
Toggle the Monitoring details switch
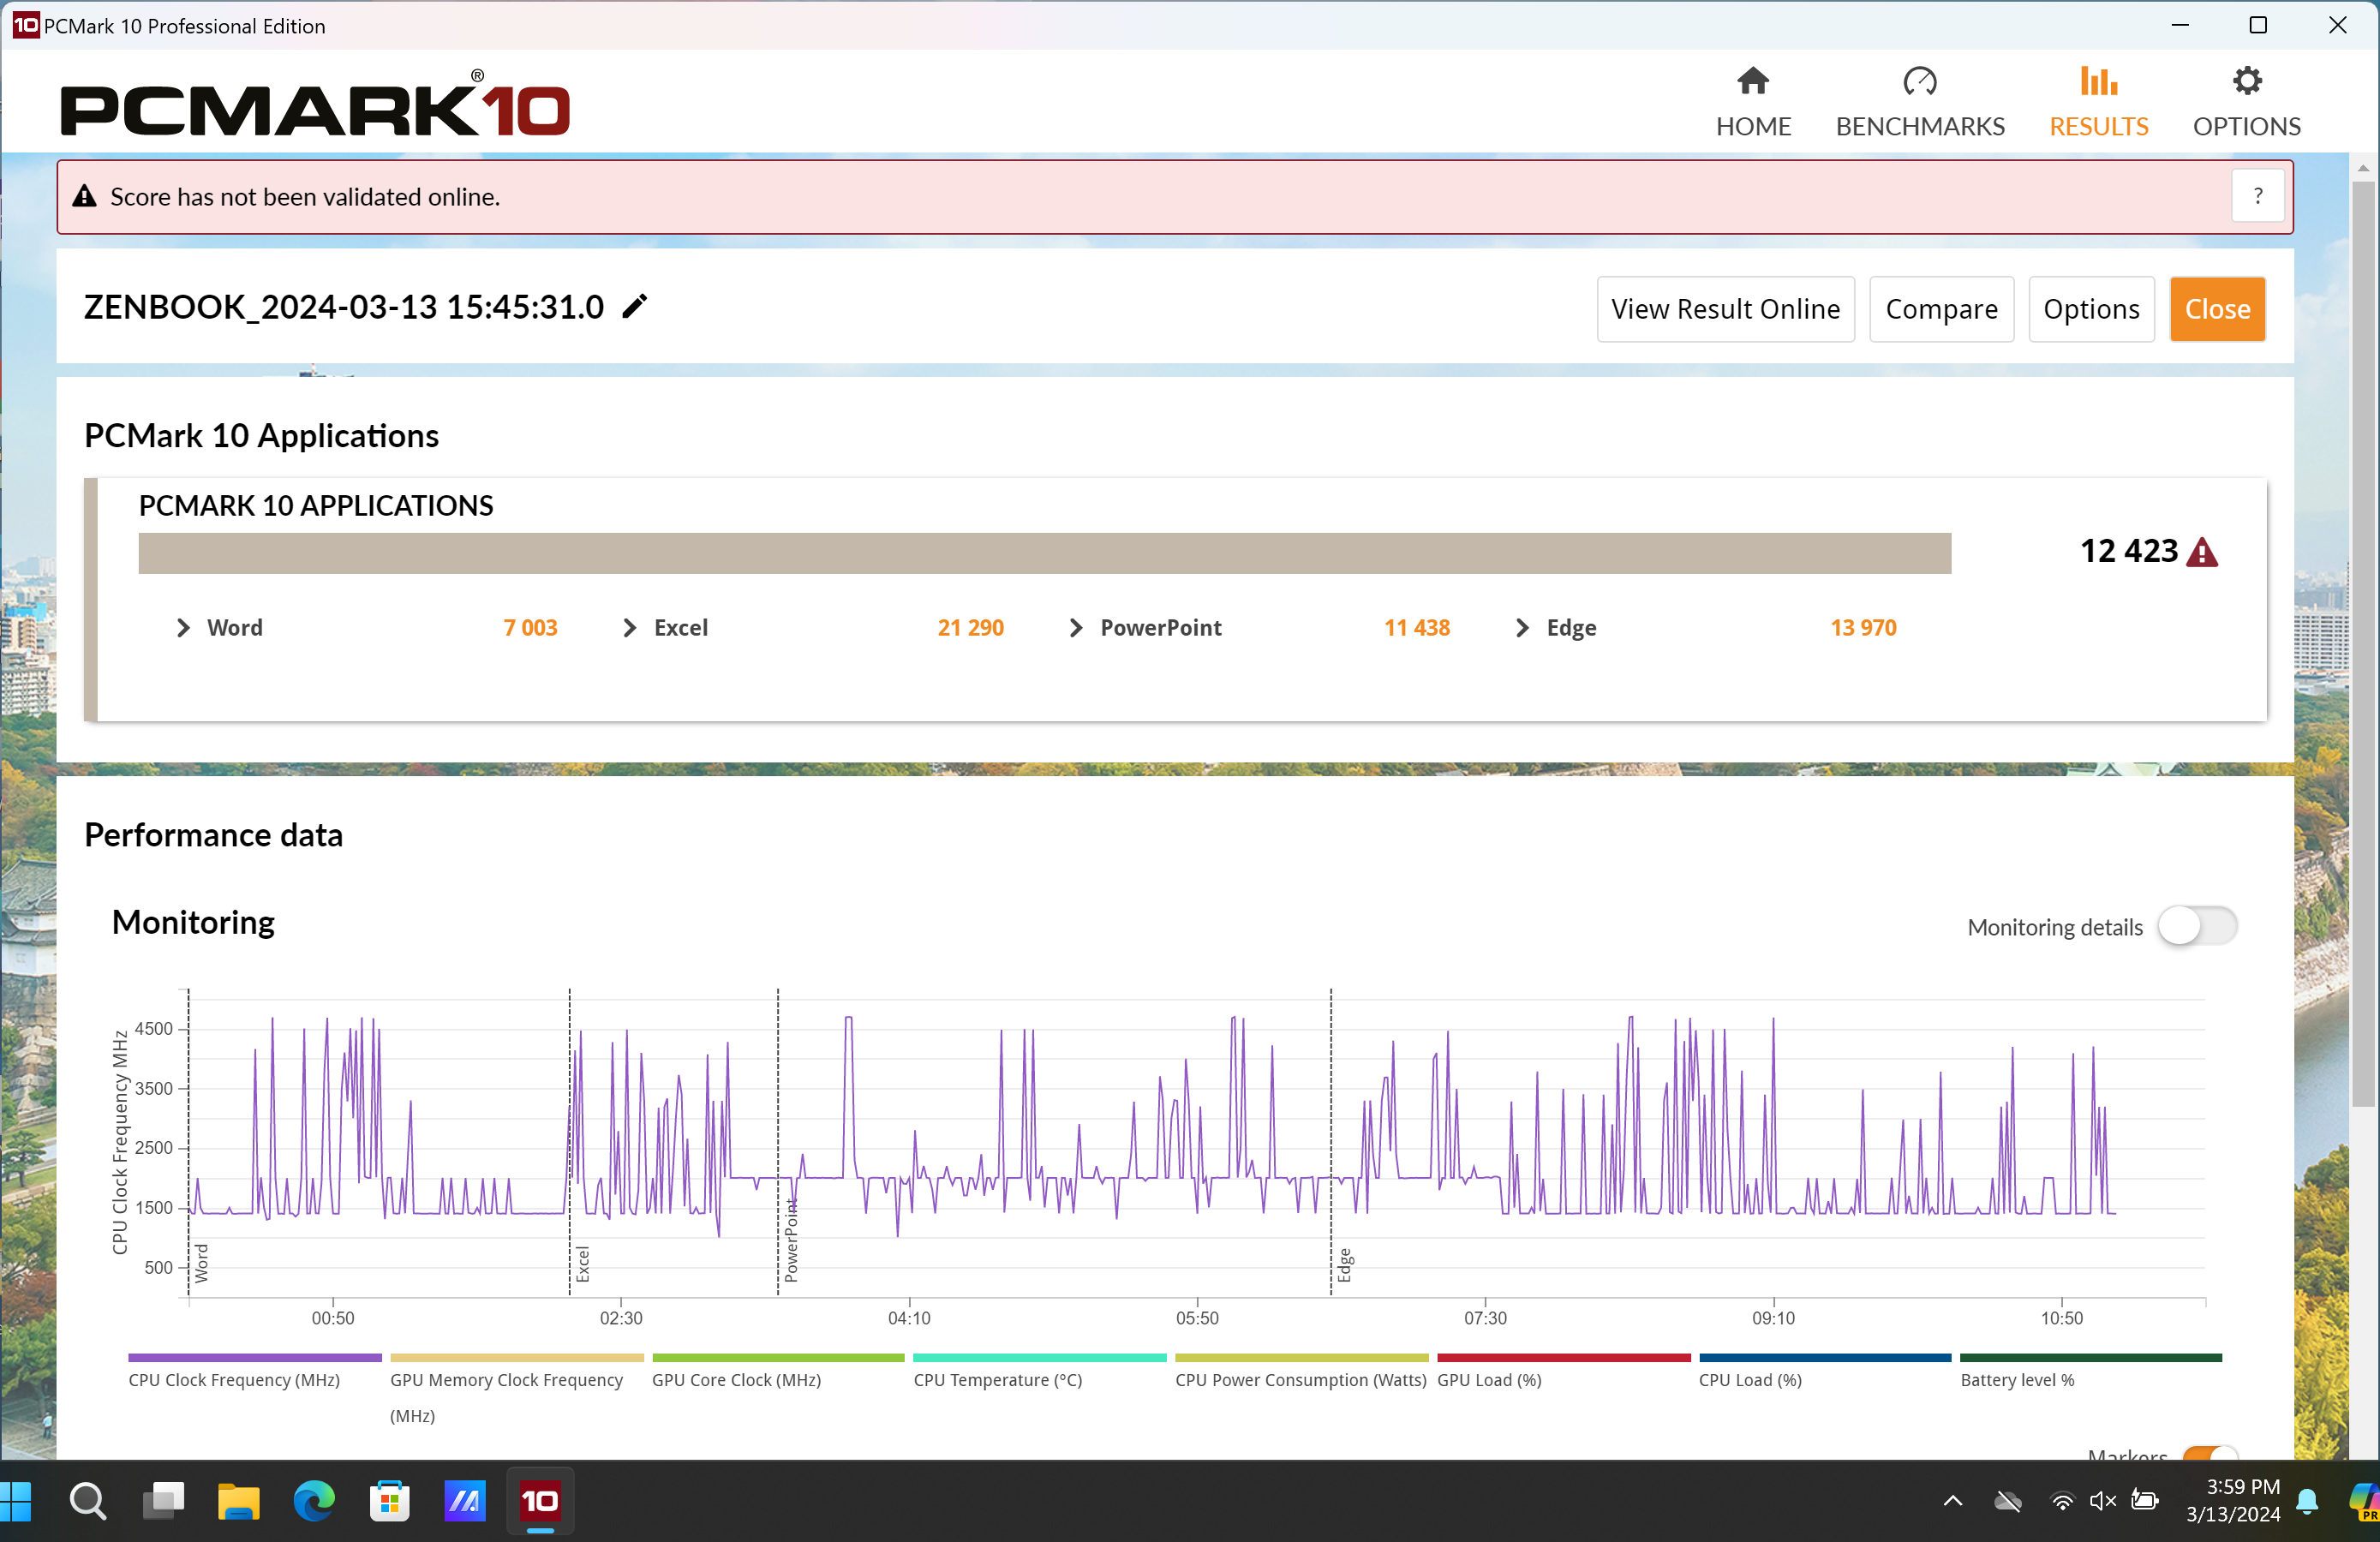tap(2197, 926)
